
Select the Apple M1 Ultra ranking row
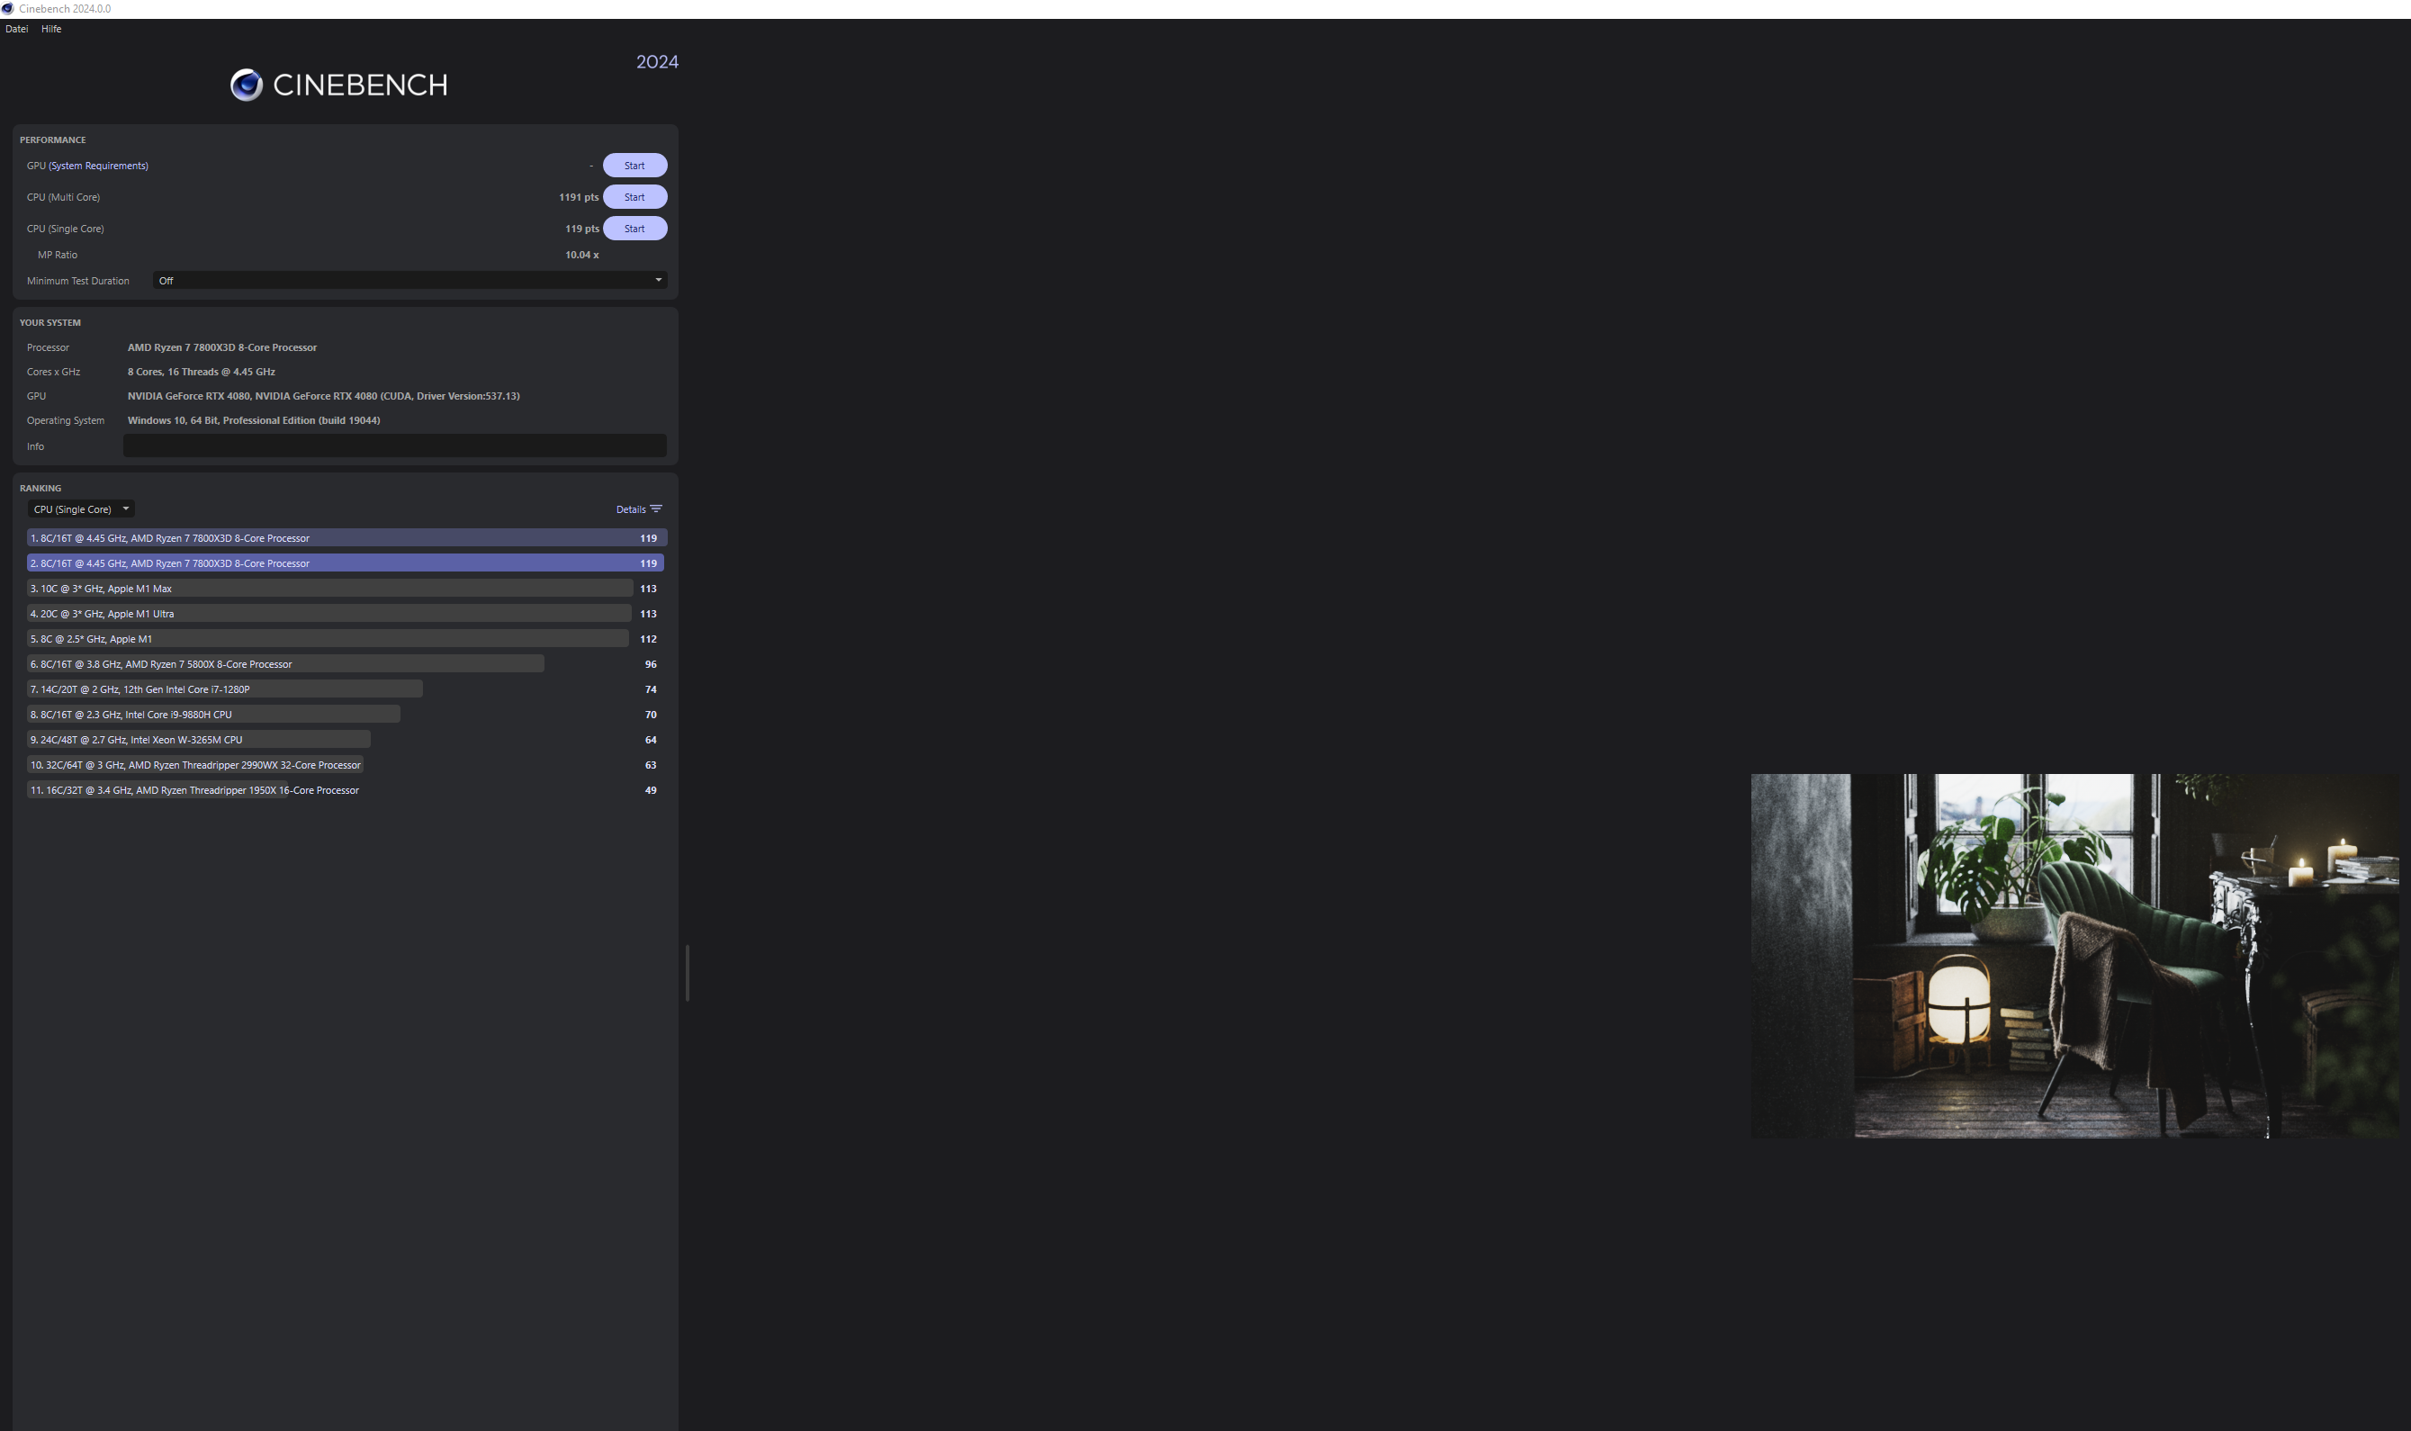pos(329,613)
